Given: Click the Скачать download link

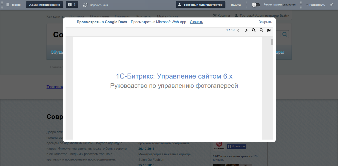Looking at the screenshot, I should [196, 22].
